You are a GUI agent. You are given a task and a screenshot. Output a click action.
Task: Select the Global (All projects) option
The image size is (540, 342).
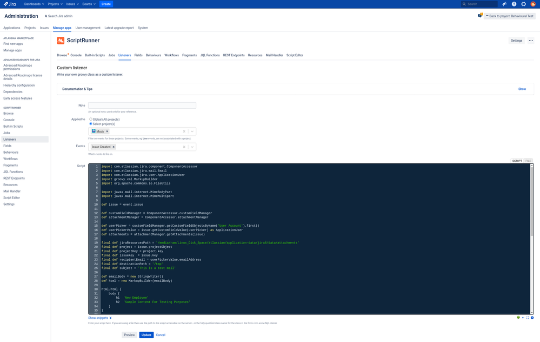[90, 119]
